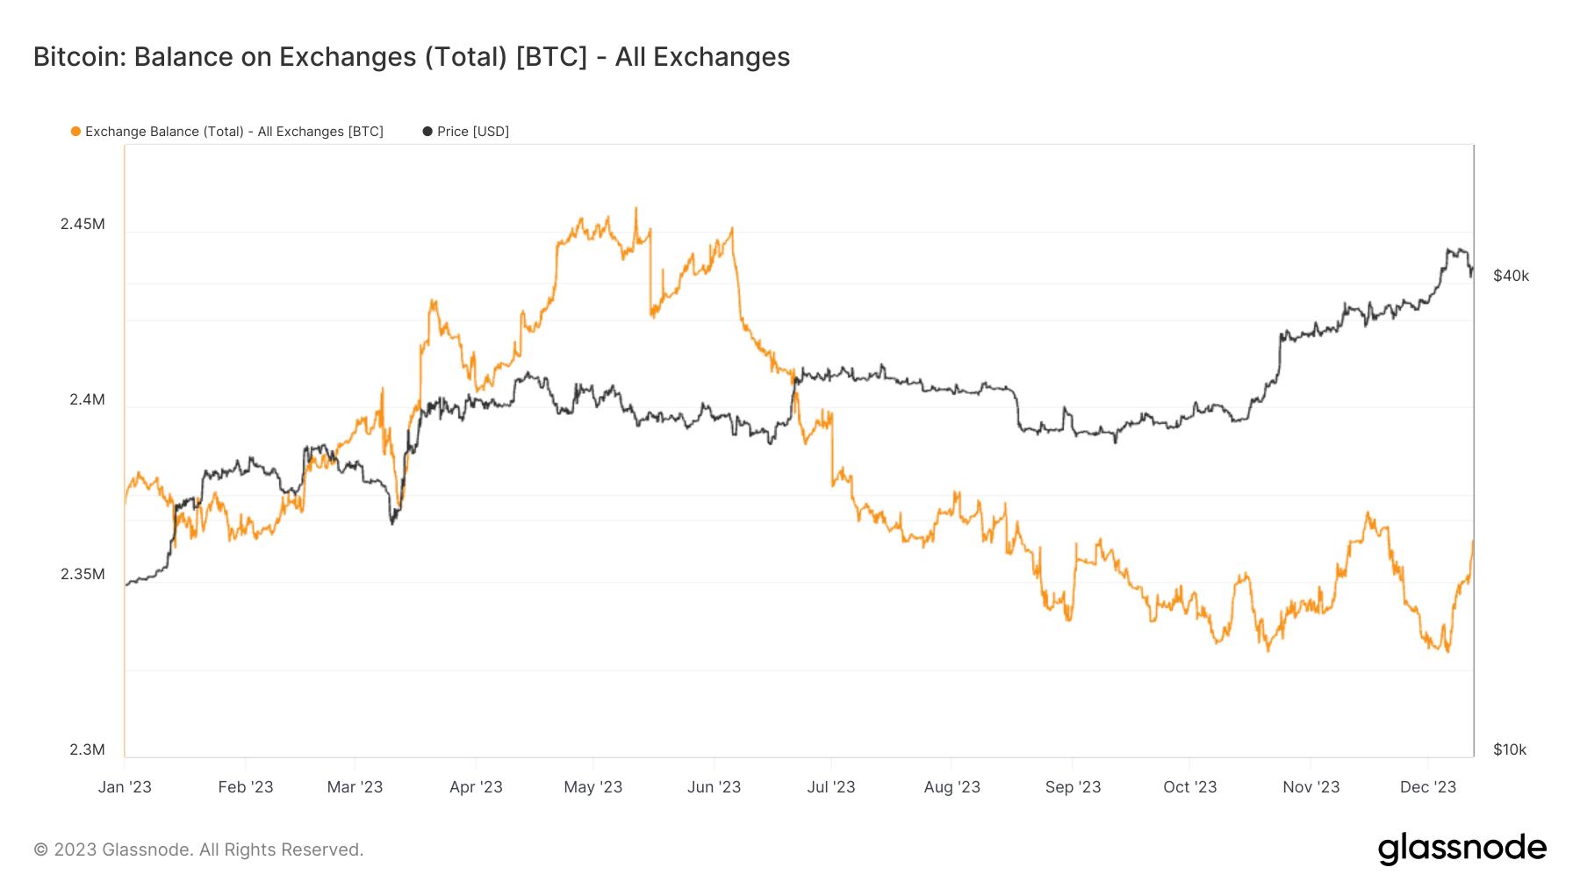1580x889 pixels.
Task: Select the Jan '23 axis label
Action: (x=125, y=787)
